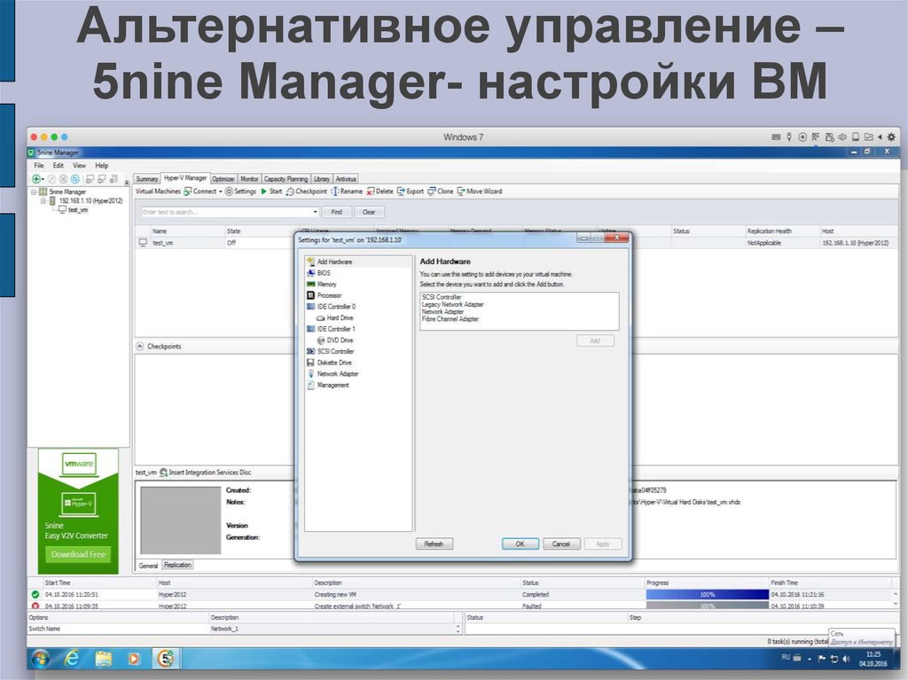Open Windows Media Player from taskbar
Image resolution: width=908 pixels, height=680 pixels.
(134, 659)
